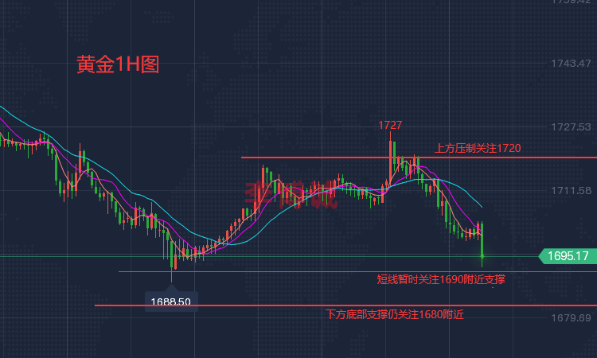Viewport: 597px width, 358px height.
Task: Click the red watermark in the chart center
Action: (x=291, y=193)
